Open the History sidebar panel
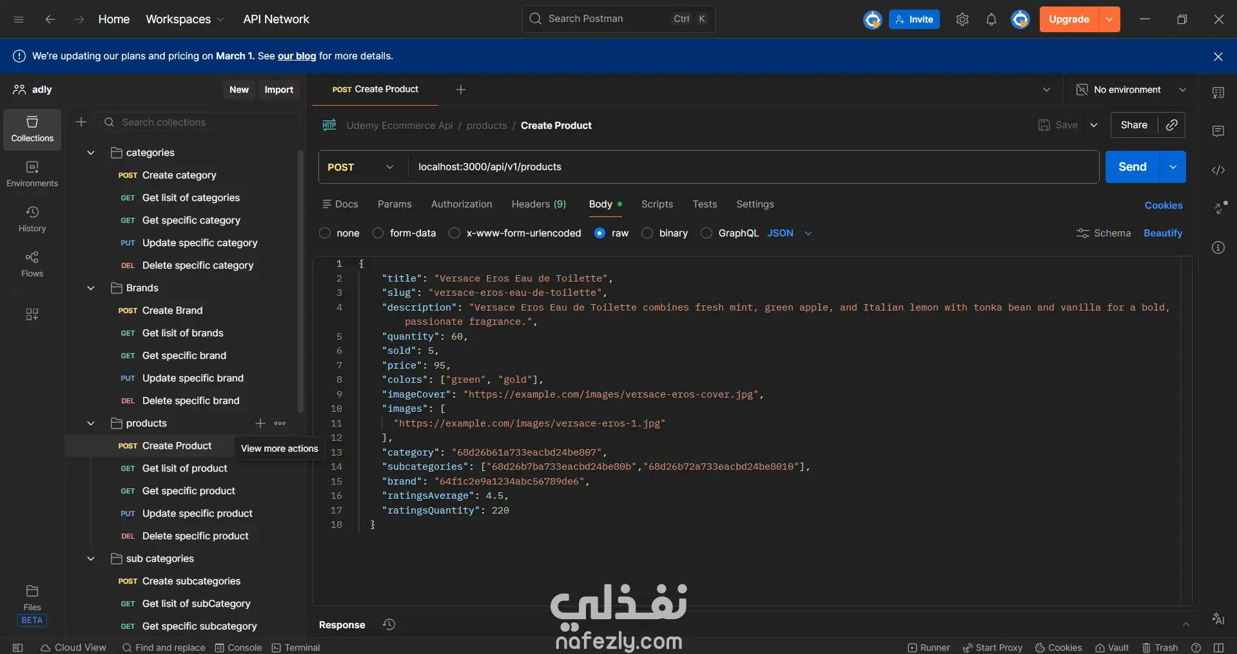This screenshot has width=1237, height=654. (x=32, y=220)
